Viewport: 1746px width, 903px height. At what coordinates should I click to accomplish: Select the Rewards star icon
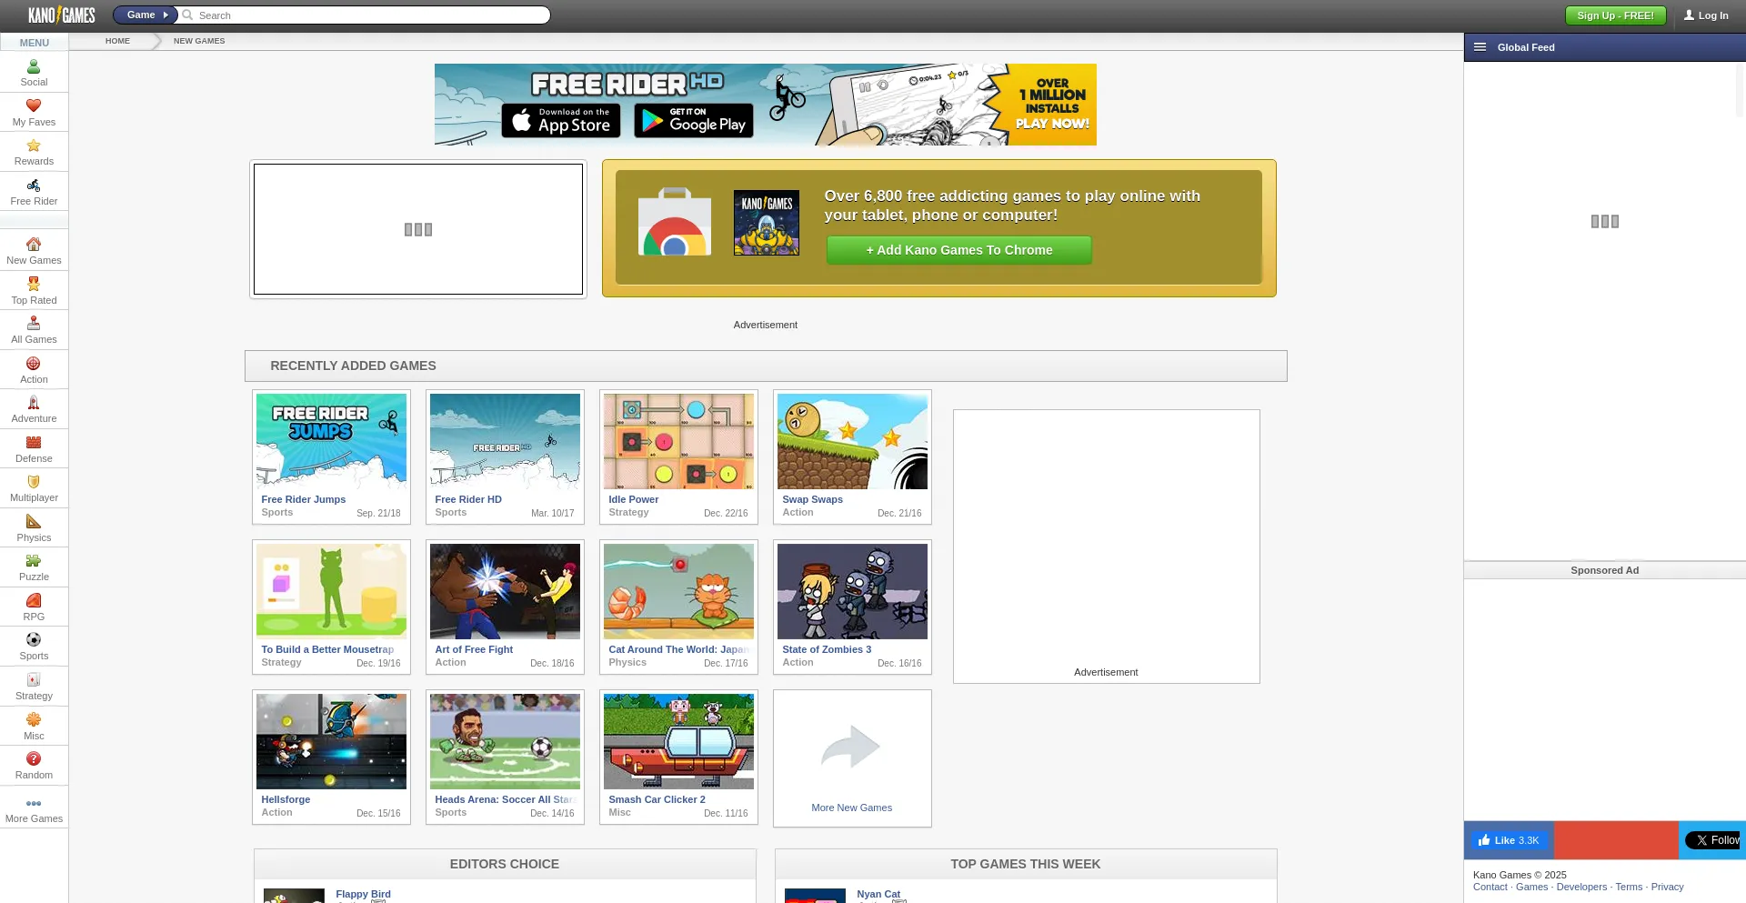coord(34,146)
